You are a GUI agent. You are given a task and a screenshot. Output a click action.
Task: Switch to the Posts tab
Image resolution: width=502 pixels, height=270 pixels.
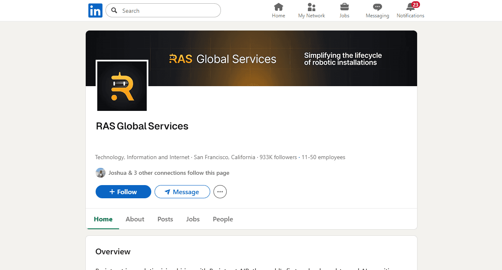(x=165, y=219)
